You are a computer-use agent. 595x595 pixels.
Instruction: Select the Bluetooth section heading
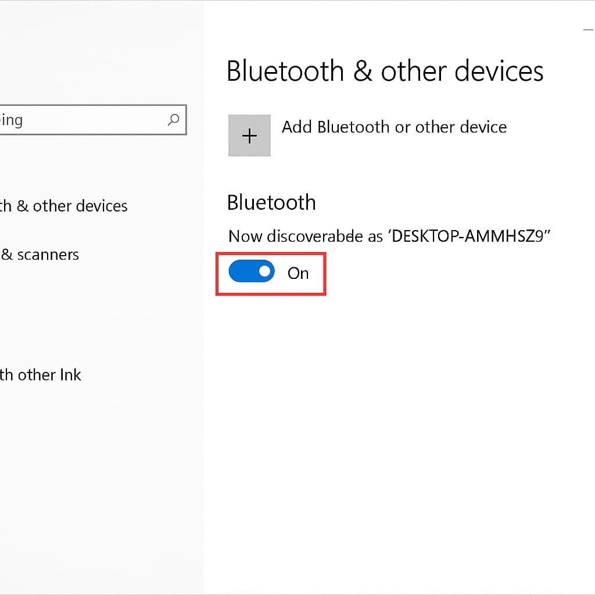pyautogui.click(x=271, y=202)
